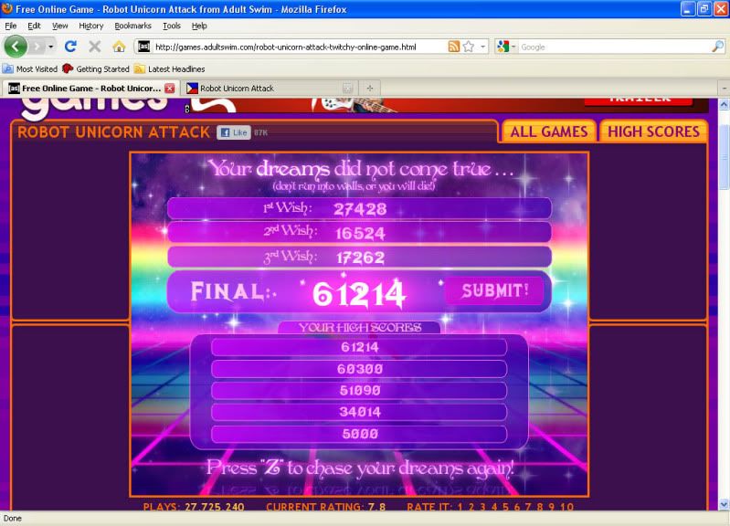Open the Most Visited bookmarks folder
Screen dimensions: 730x526
click(x=30, y=68)
